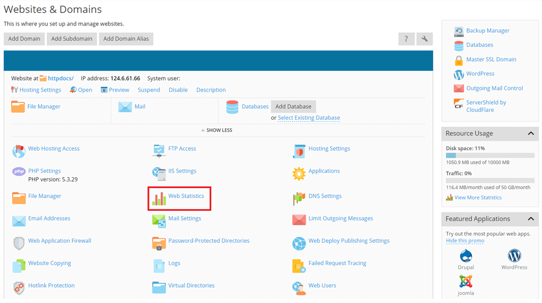Click the Hotlink Protection icon
The width and height of the screenshot is (542, 303).
(18, 288)
